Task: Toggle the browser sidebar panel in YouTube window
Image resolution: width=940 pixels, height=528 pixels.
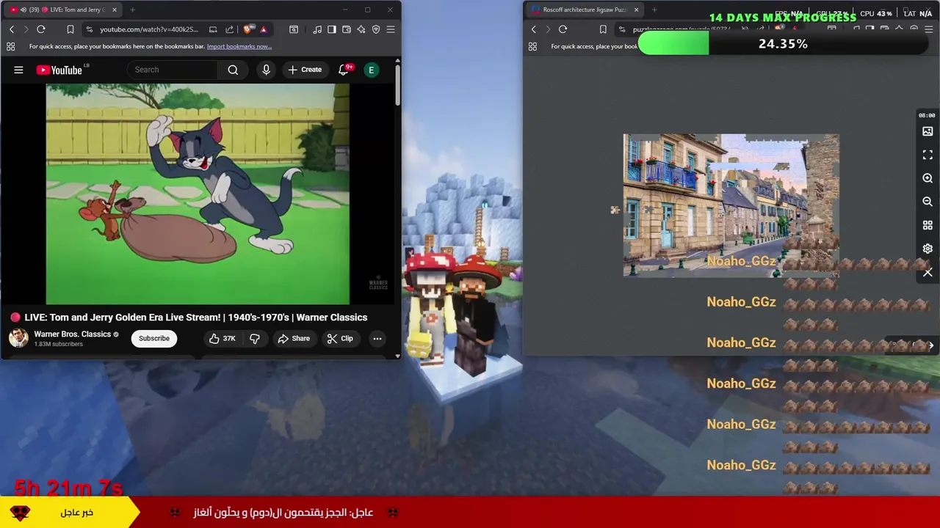Action: click(332, 29)
